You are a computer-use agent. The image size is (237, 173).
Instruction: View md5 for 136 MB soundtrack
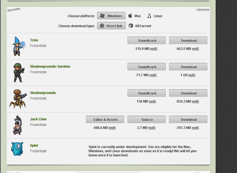coord(152,101)
